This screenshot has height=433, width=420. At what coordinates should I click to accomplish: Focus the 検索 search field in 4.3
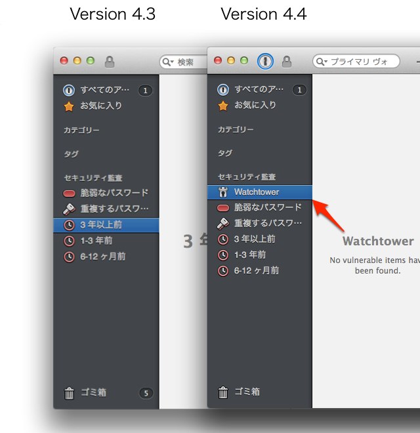point(184,62)
